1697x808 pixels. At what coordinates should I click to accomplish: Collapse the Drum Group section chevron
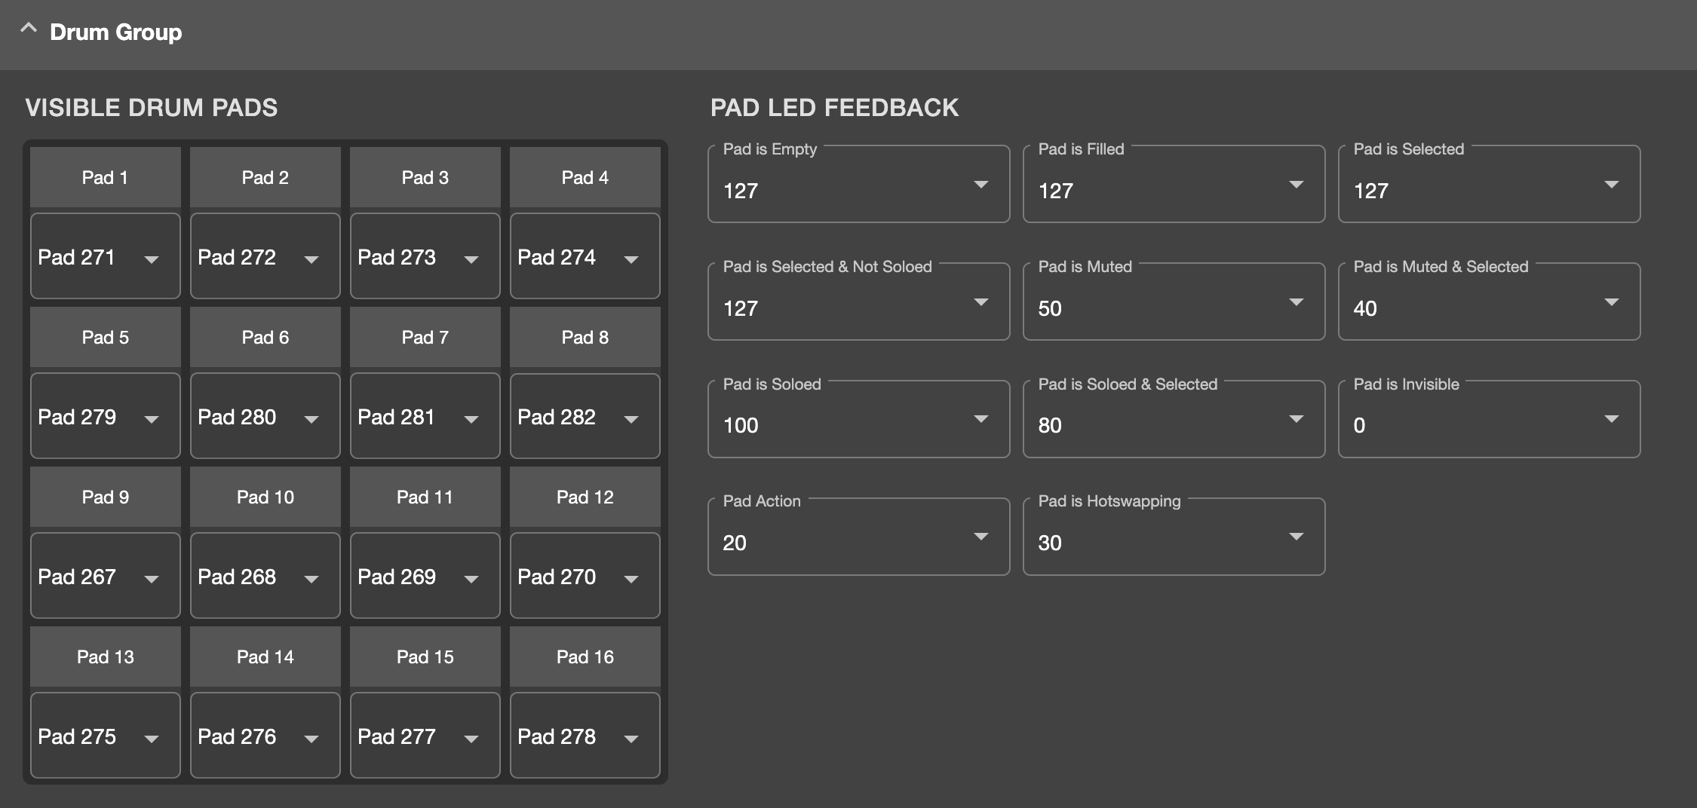coord(29,29)
